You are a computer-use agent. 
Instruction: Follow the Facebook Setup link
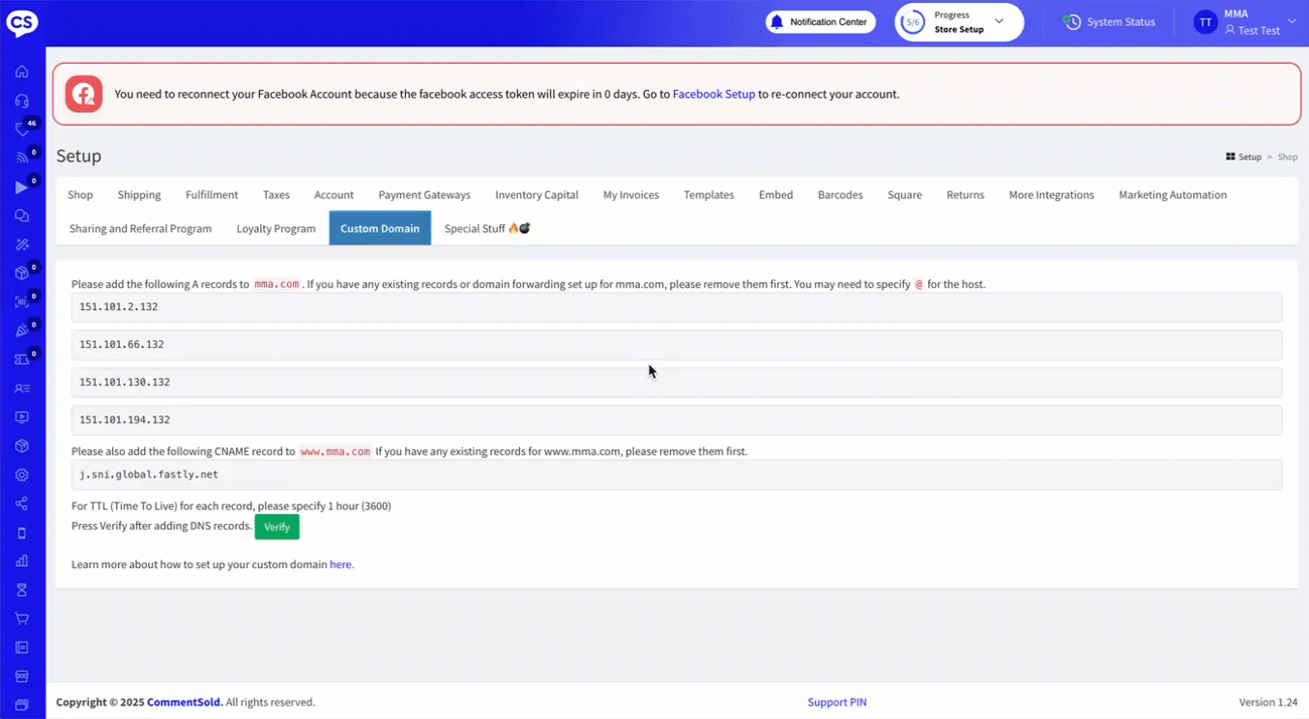713,95
